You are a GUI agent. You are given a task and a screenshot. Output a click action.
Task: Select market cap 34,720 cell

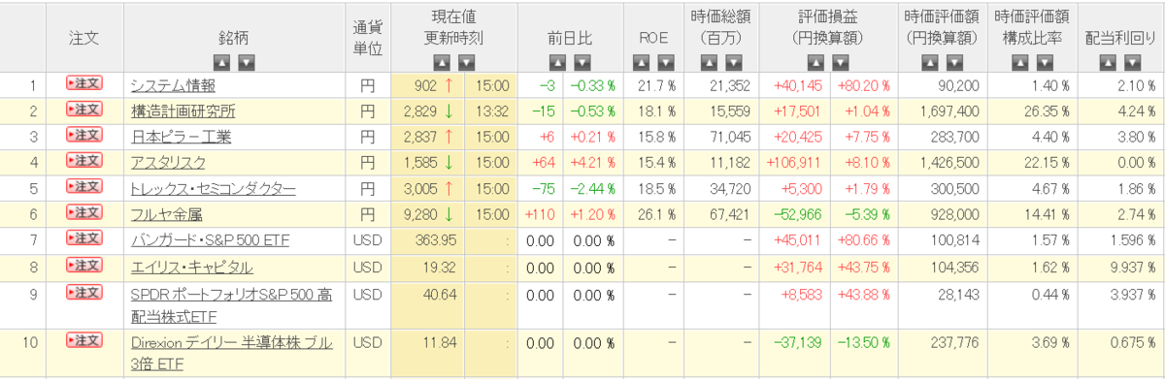[x=731, y=188]
